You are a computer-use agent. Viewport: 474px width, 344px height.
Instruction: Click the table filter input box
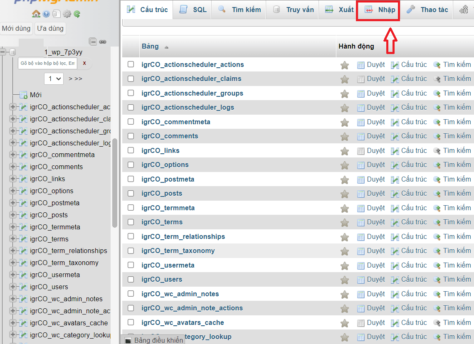pyautogui.click(x=48, y=63)
